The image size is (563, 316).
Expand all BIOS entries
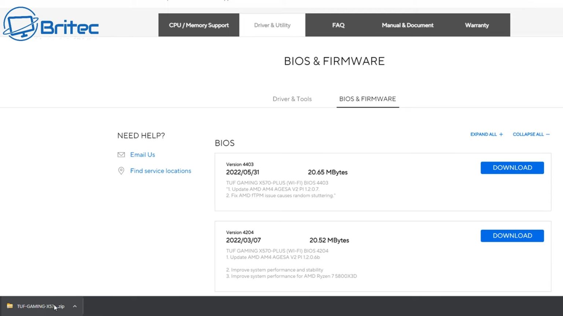pos(486,134)
